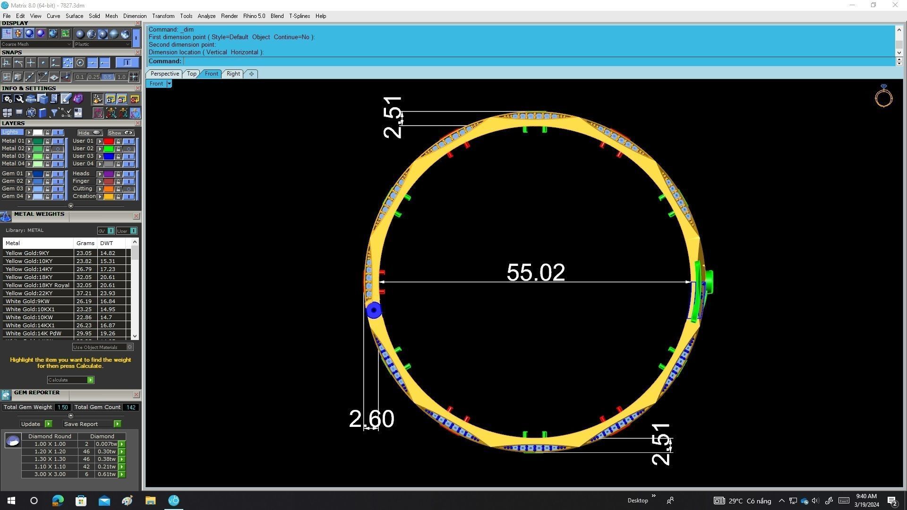Screen dimensions: 907x510
Task: Click the Hide layers button
Action: coord(90,133)
